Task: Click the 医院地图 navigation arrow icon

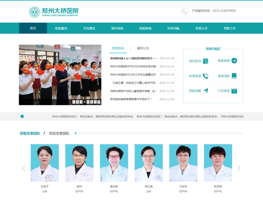Action: pyautogui.click(x=206, y=90)
